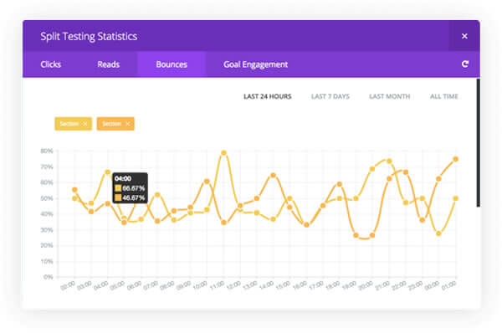Show Last Month range

coord(389,96)
